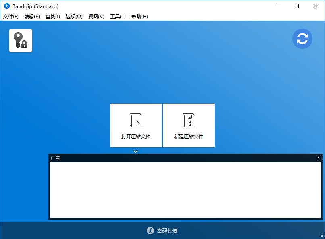Click the password key and lock icon
Viewport: 325px width, 239px height.
pos(21,40)
